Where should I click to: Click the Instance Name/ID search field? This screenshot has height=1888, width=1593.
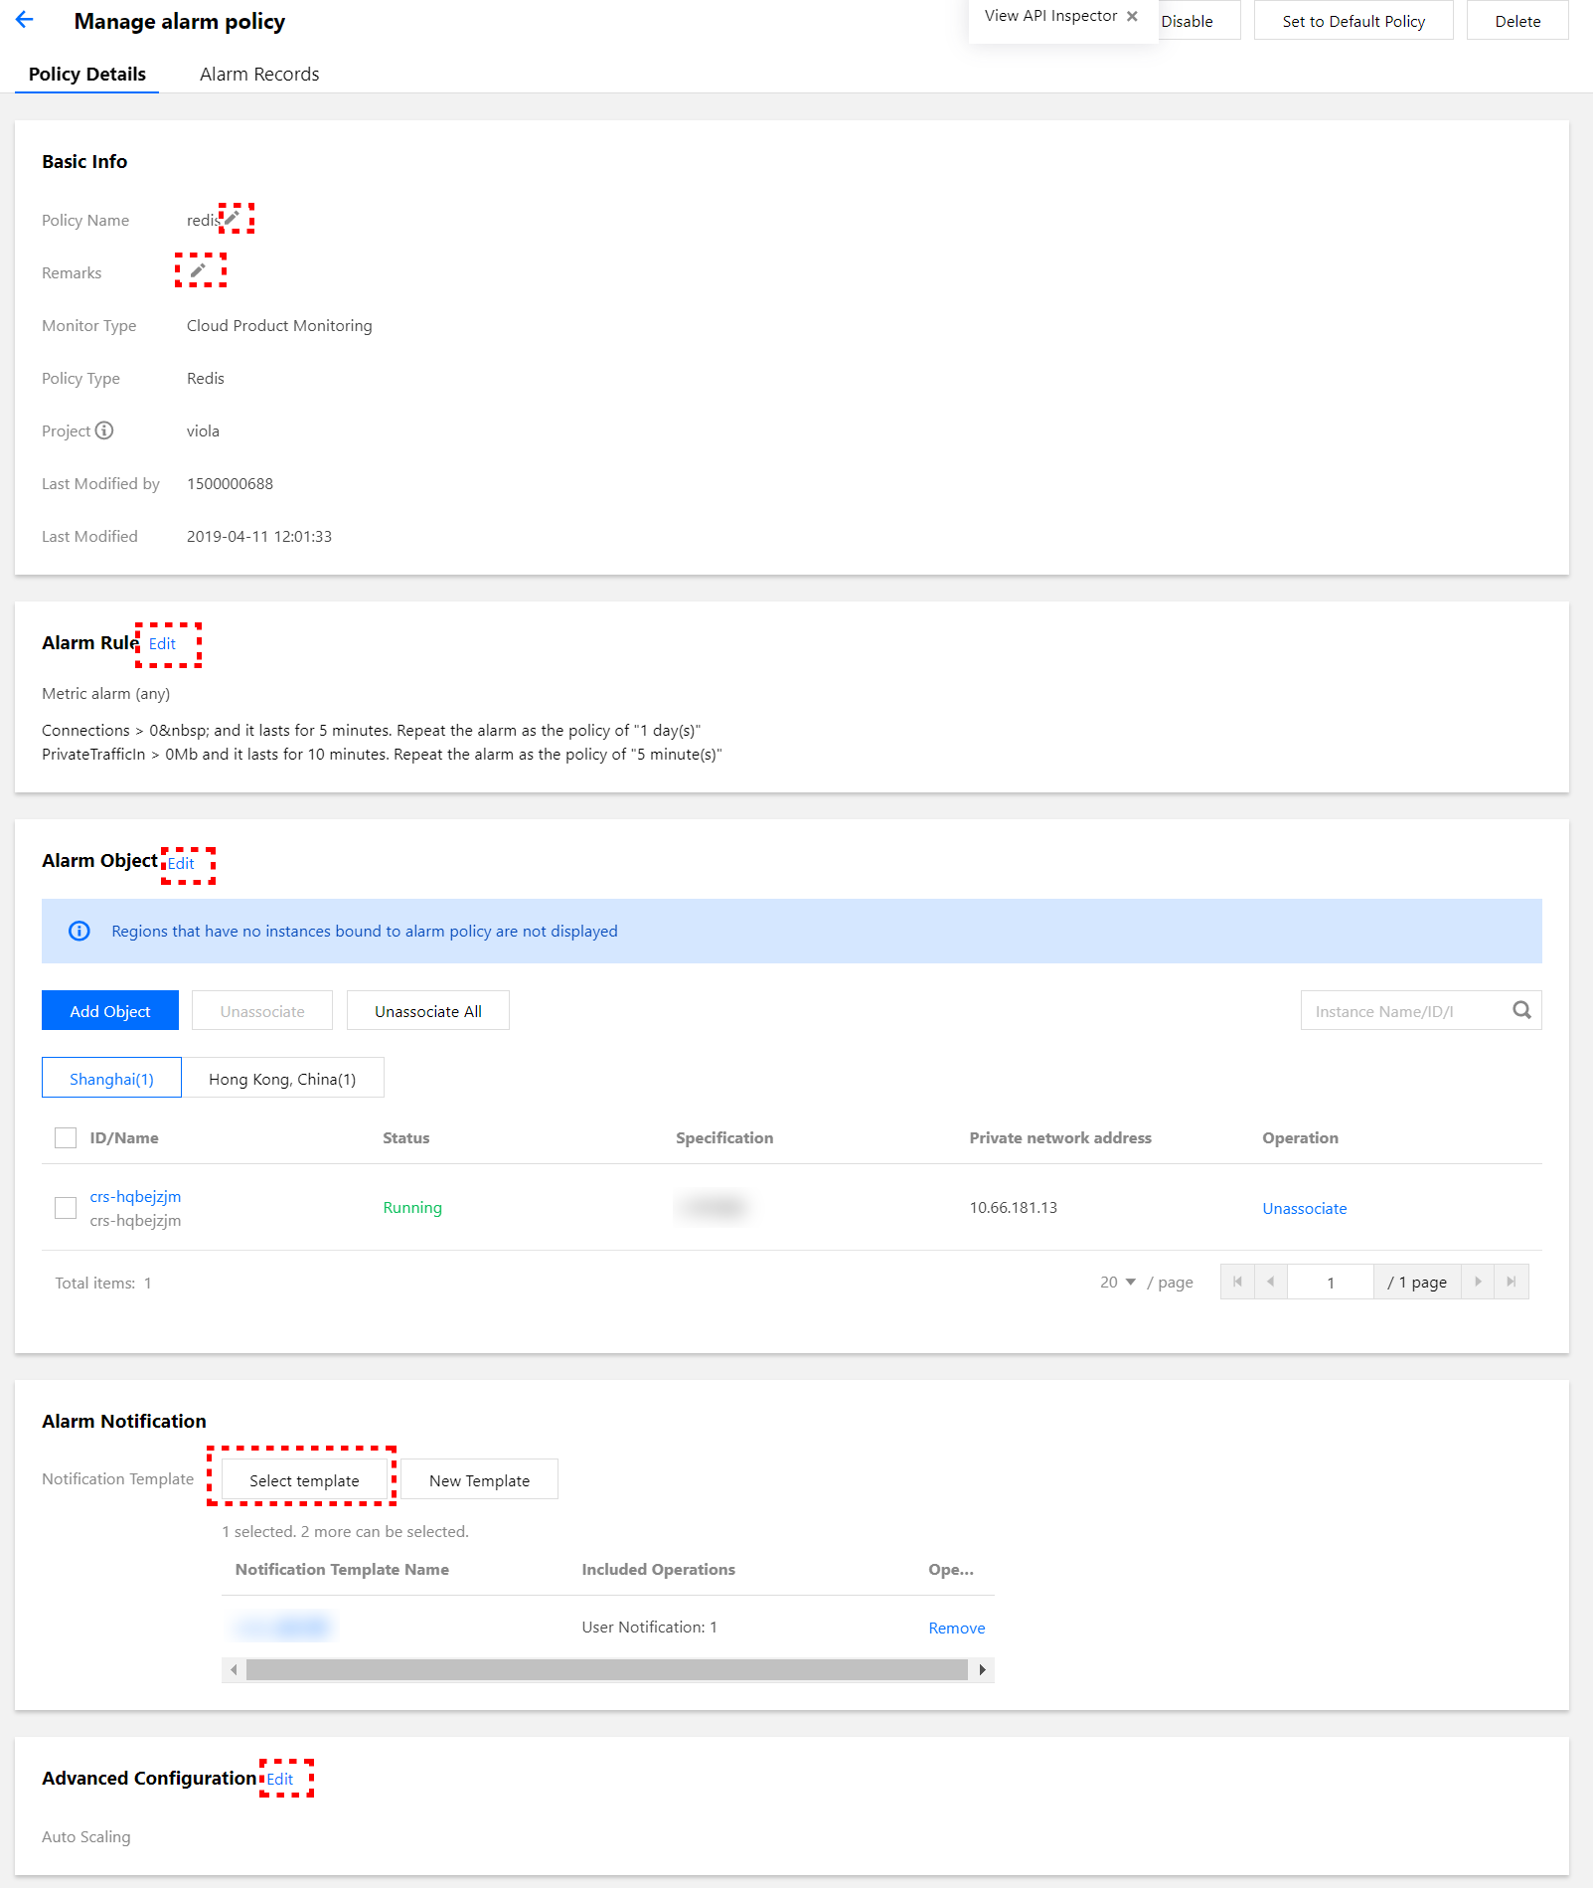[1401, 1011]
